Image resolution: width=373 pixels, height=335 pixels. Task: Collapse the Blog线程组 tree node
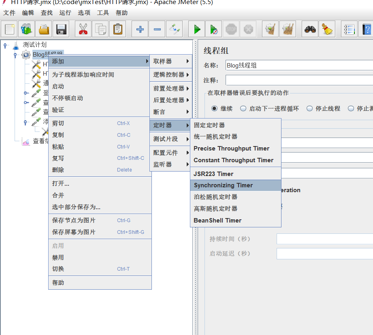[x=15, y=55]
